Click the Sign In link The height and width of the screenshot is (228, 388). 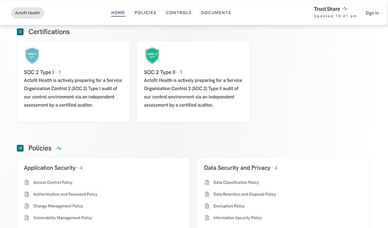(x=372, y=13)
